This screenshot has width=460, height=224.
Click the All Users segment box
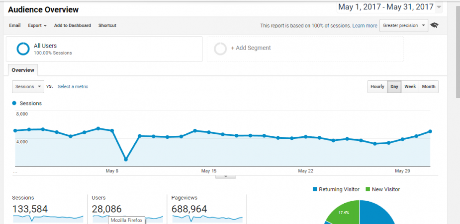tap(104, 49)
